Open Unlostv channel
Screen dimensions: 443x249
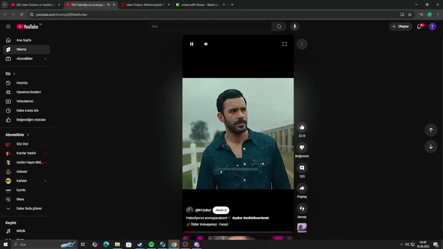pos(26,172)
